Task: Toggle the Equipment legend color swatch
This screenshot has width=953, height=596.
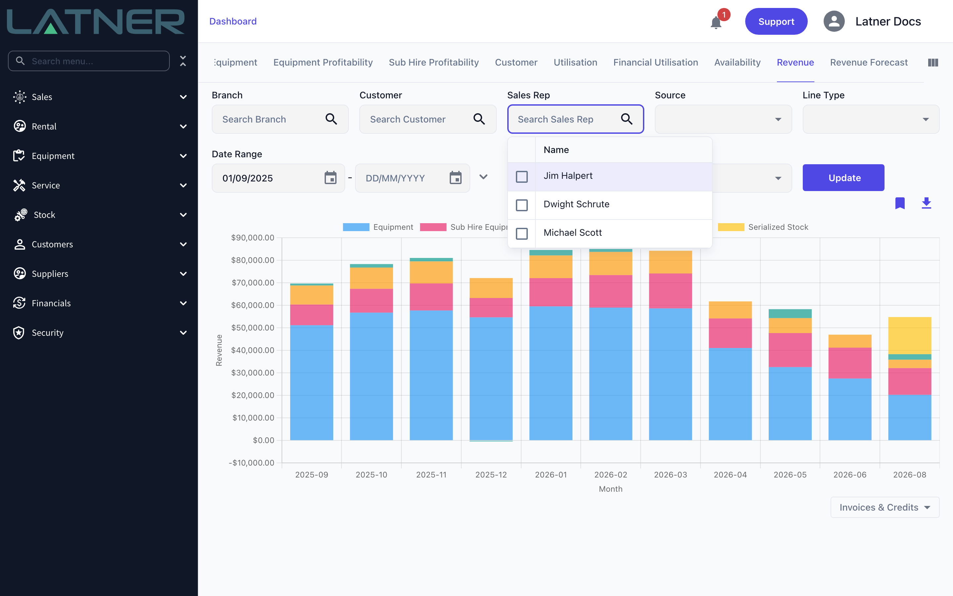Action: tap(356, 227)
